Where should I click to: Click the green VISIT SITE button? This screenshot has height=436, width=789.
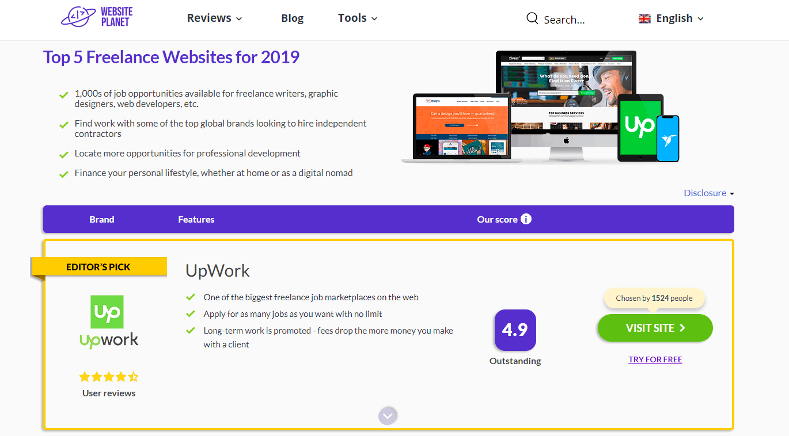coord(655,328)
